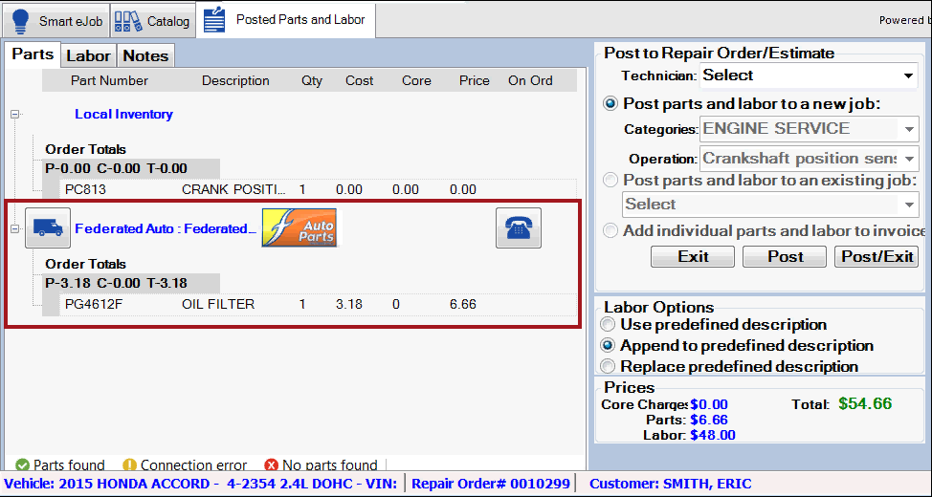The image size is (932, 497).
Task: Collapse the Local Inventory tree node
Action: coord(15,114)
